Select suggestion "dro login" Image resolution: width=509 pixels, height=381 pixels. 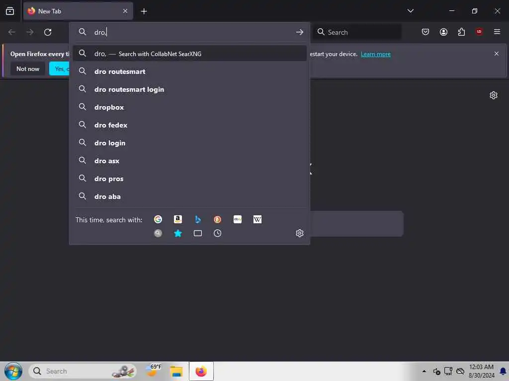pyautogui.click(x=189, y=143)
